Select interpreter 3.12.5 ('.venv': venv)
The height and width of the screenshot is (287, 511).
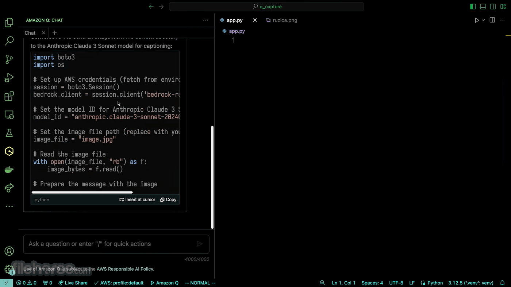(x=471, y=283)
